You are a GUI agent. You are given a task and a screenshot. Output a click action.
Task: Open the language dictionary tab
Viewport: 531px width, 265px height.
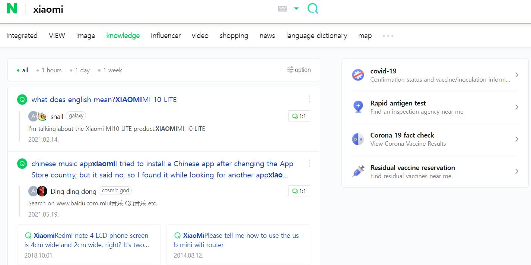(317, 36)
